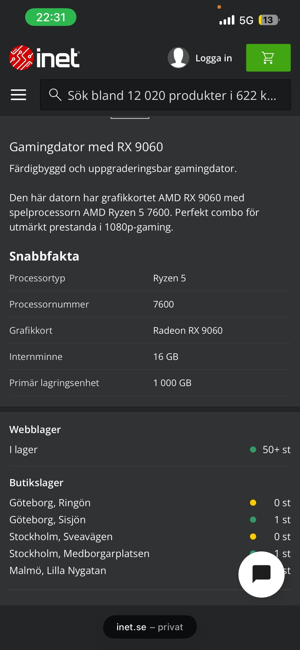Image resolution: width=300 pixels, height=650 pixels.
Task: Select Stockholm, Sveavägen store row
Action: click(150, 536)
